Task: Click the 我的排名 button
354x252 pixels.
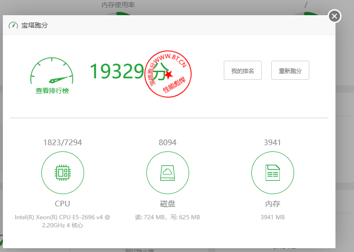Action: coord(243,70)
